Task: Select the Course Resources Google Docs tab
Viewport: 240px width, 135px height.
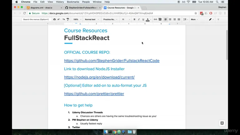Action: [x=122, y=7]
